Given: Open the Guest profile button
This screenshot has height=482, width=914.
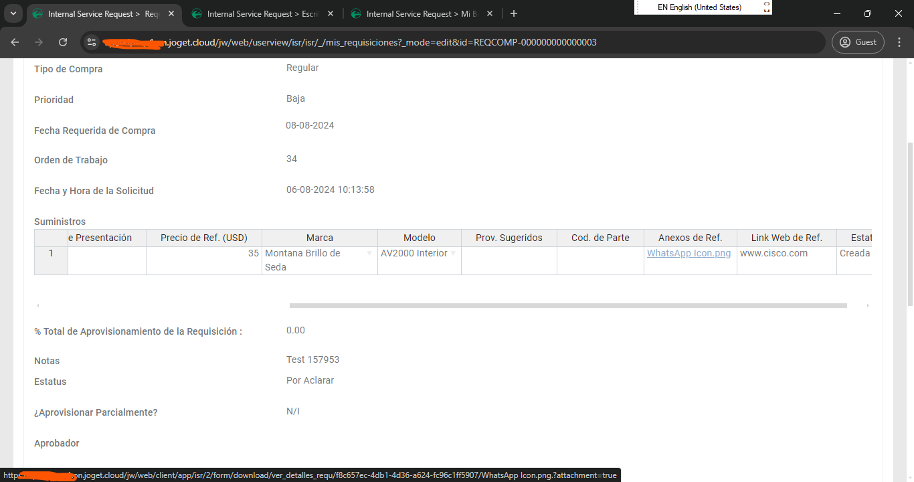Looking at the screenshot, I should (858, 42).
